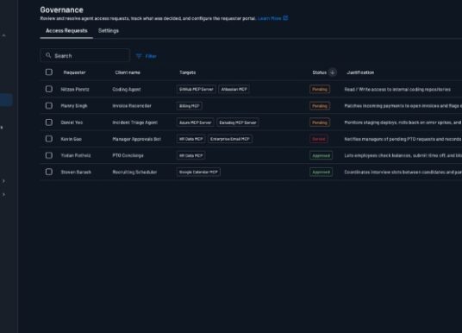
Task: Open requester Steven Barash
Action: tap(76, 172)
